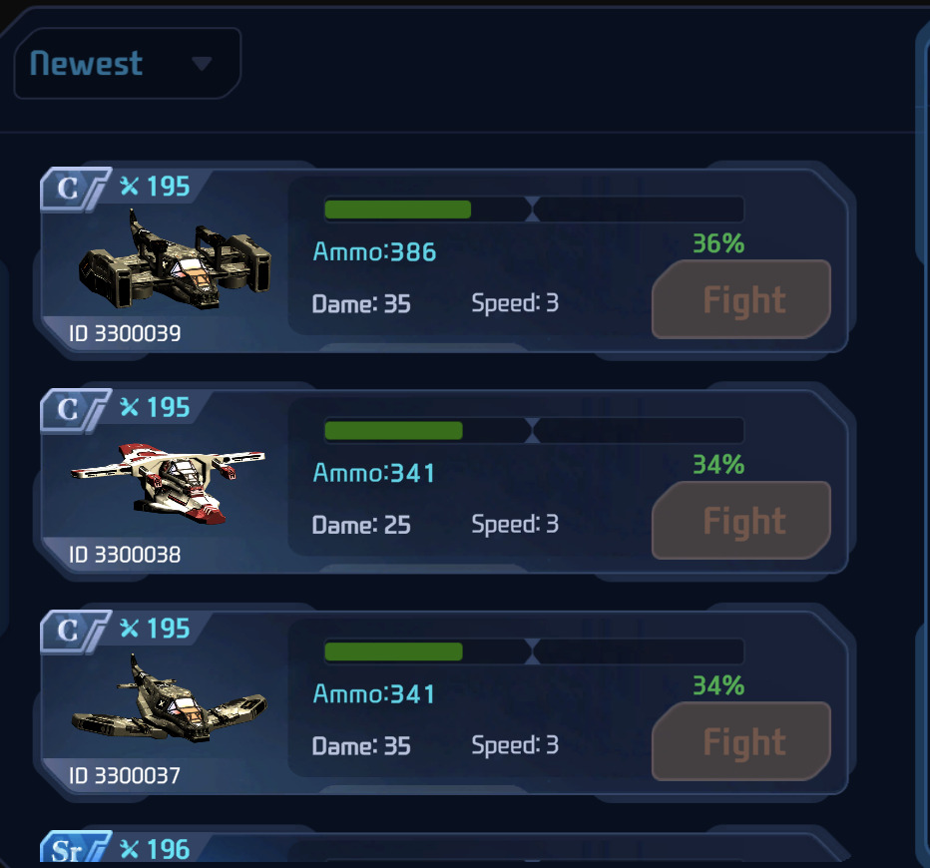
Task: Click the dropdown arrow next to Newest
Action: [x=202, y=64]
